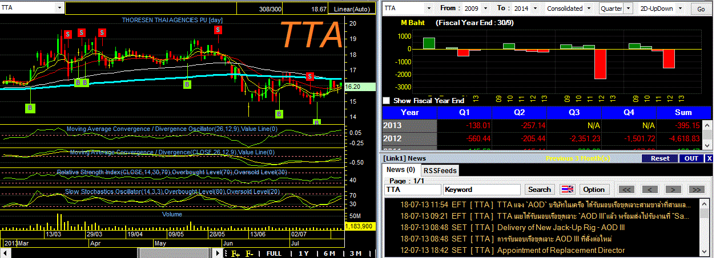This screenshot has width=716, height=258.
Task: Set chart range to FULL
Action: (x=274, y=253)
